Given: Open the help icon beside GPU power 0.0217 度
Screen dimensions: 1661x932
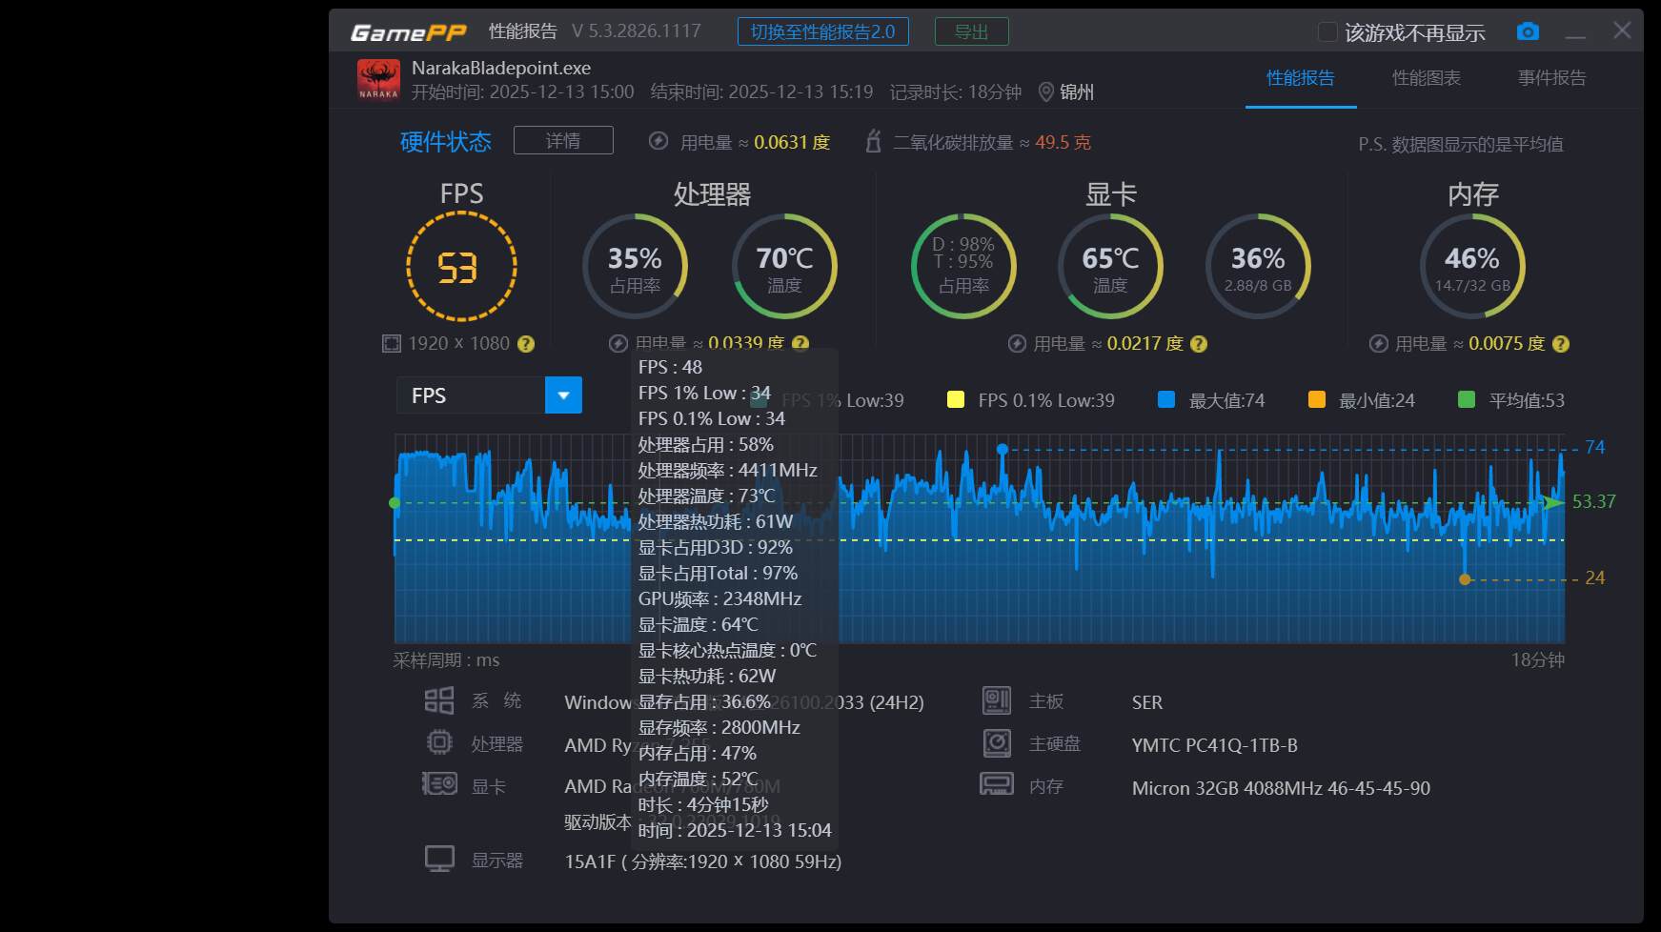Looking at the screenshot, I should click(1199, 344).
